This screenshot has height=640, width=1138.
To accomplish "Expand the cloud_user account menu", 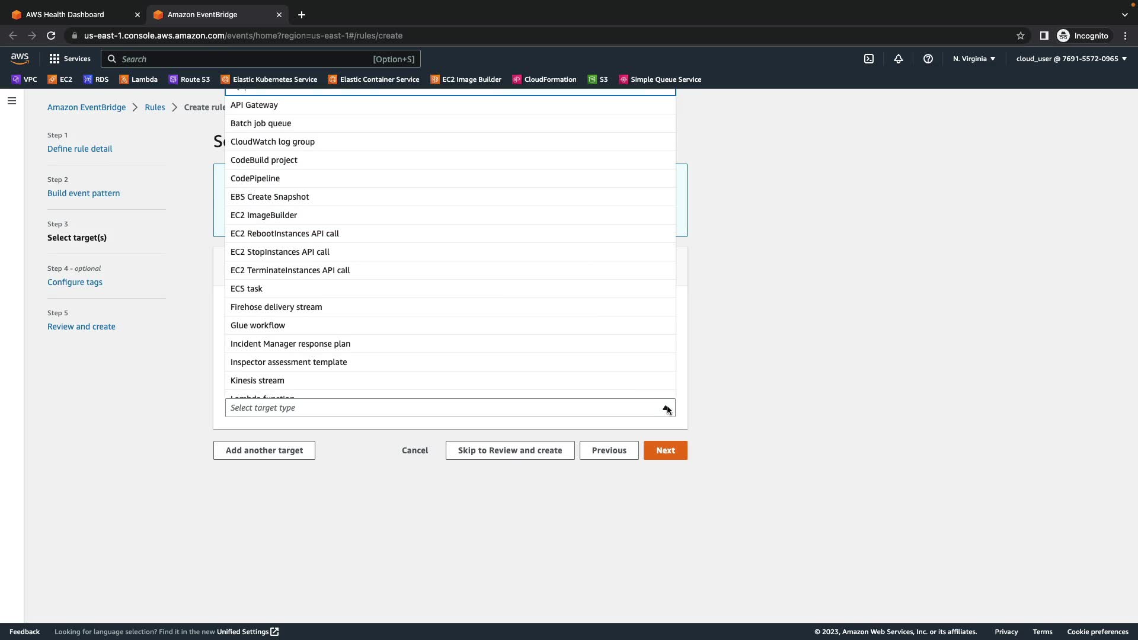I will pos(1071,59).
